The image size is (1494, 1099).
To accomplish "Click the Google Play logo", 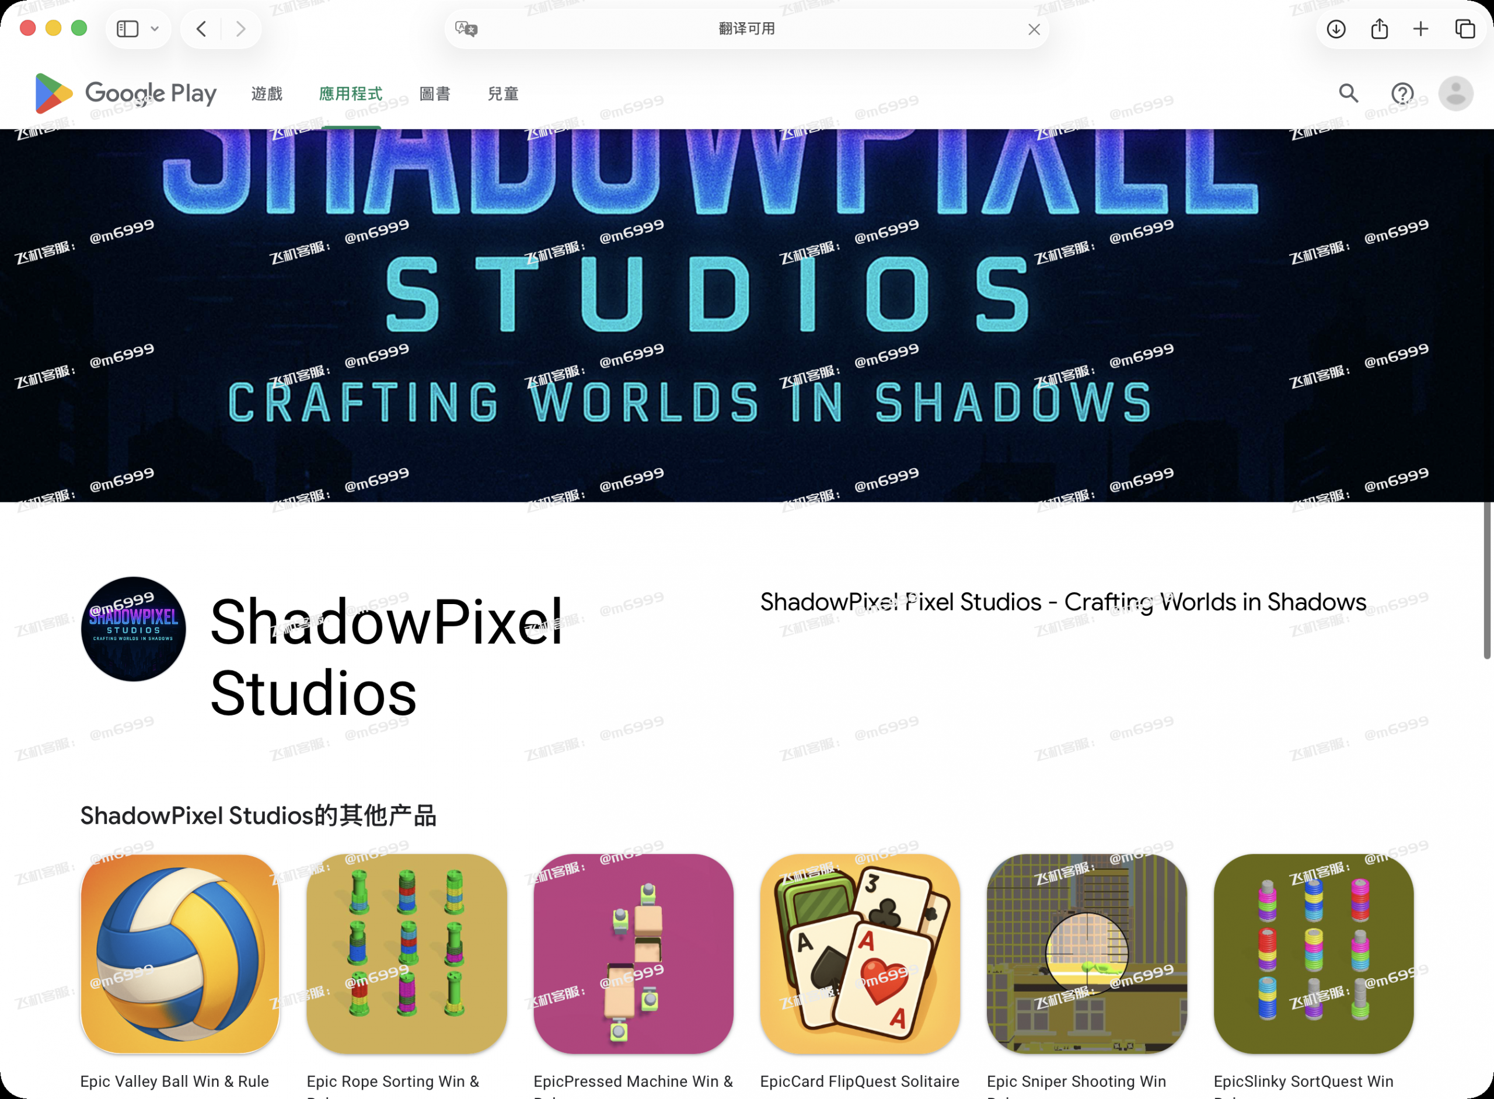I will click(x=125, y=93).
